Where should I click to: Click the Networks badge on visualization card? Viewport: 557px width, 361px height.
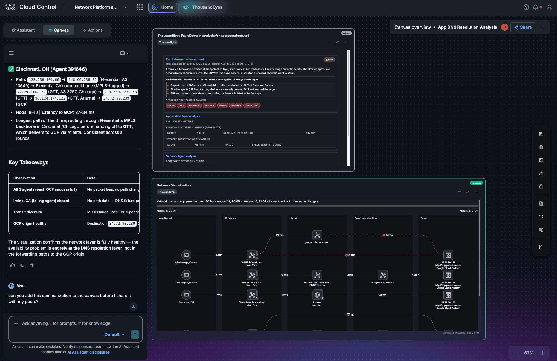(476, 183)
